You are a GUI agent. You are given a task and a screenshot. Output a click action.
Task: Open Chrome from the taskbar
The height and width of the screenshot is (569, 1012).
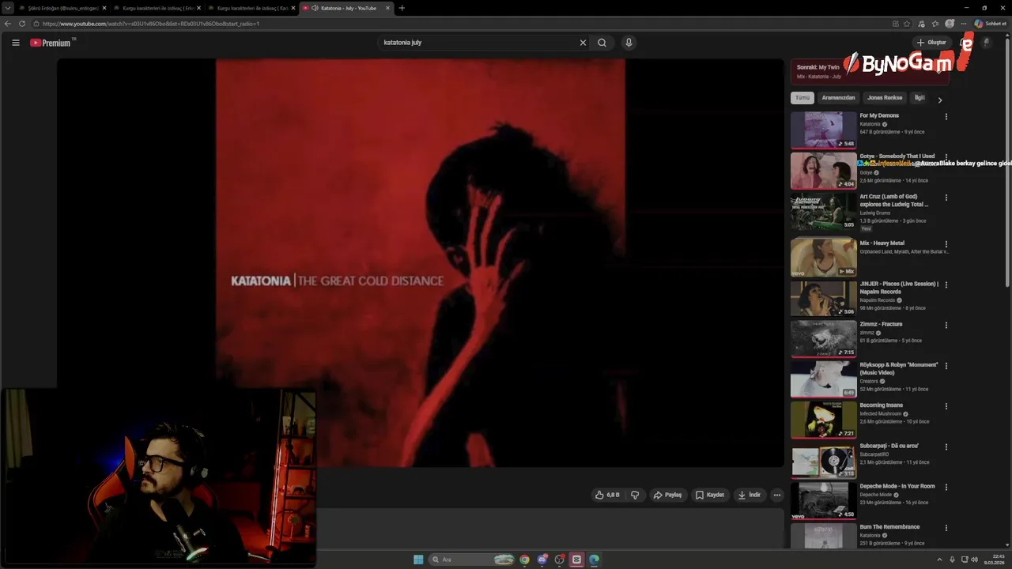[524, 560]
